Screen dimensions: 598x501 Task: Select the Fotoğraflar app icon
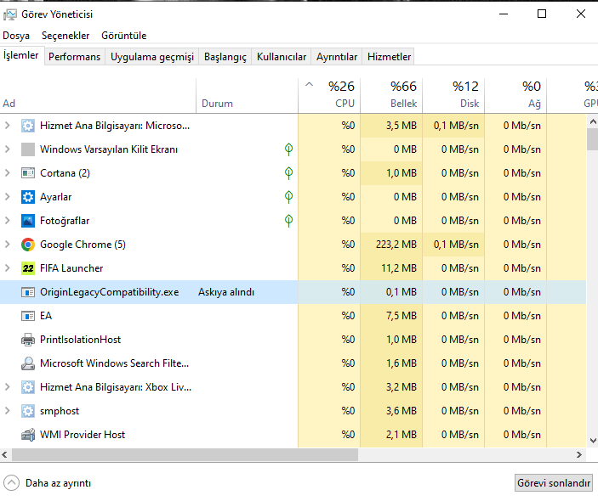28,221
